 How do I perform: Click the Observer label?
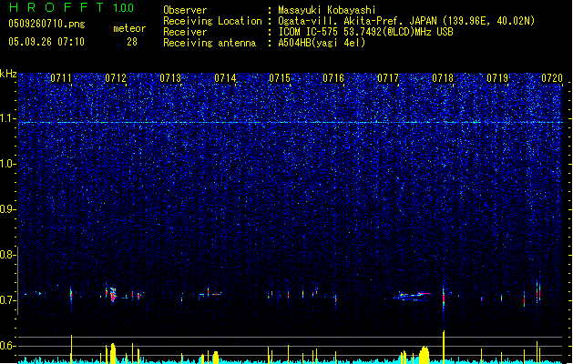185,10
